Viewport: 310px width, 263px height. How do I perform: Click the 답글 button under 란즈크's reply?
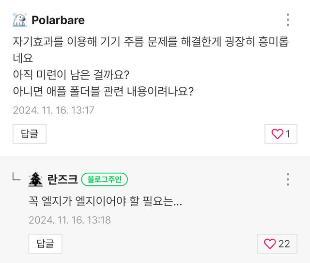pos(45,244)
